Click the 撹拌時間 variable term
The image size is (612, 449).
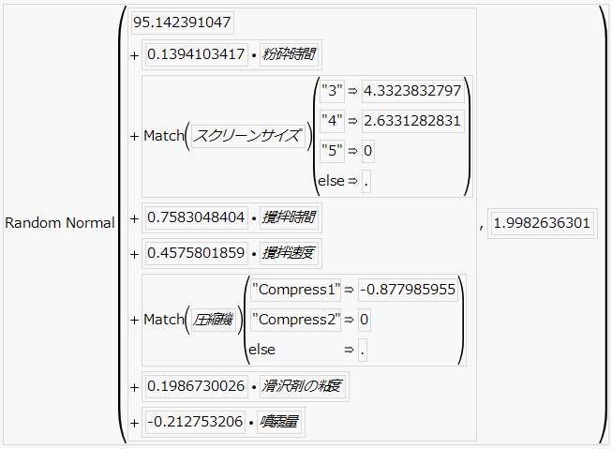pyautogui.click(x=289, y=218)
